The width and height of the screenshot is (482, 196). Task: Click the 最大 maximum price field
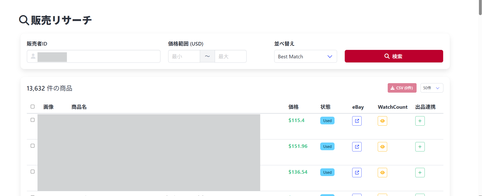(230, 56)
